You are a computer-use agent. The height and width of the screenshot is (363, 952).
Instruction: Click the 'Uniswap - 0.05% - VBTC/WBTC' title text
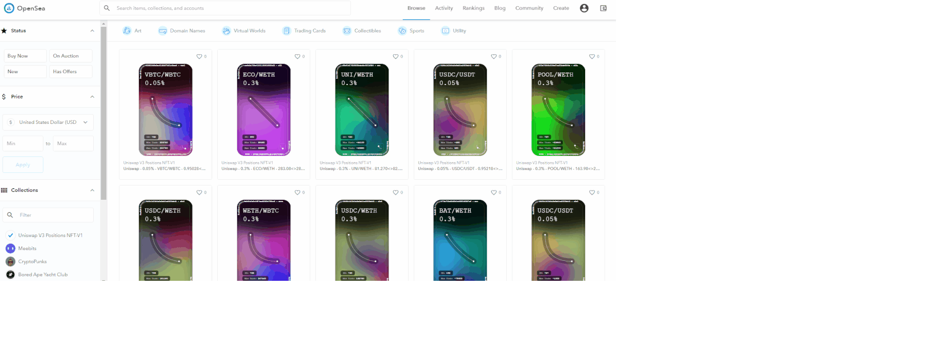pyautogui.click(x=165, y=169)
